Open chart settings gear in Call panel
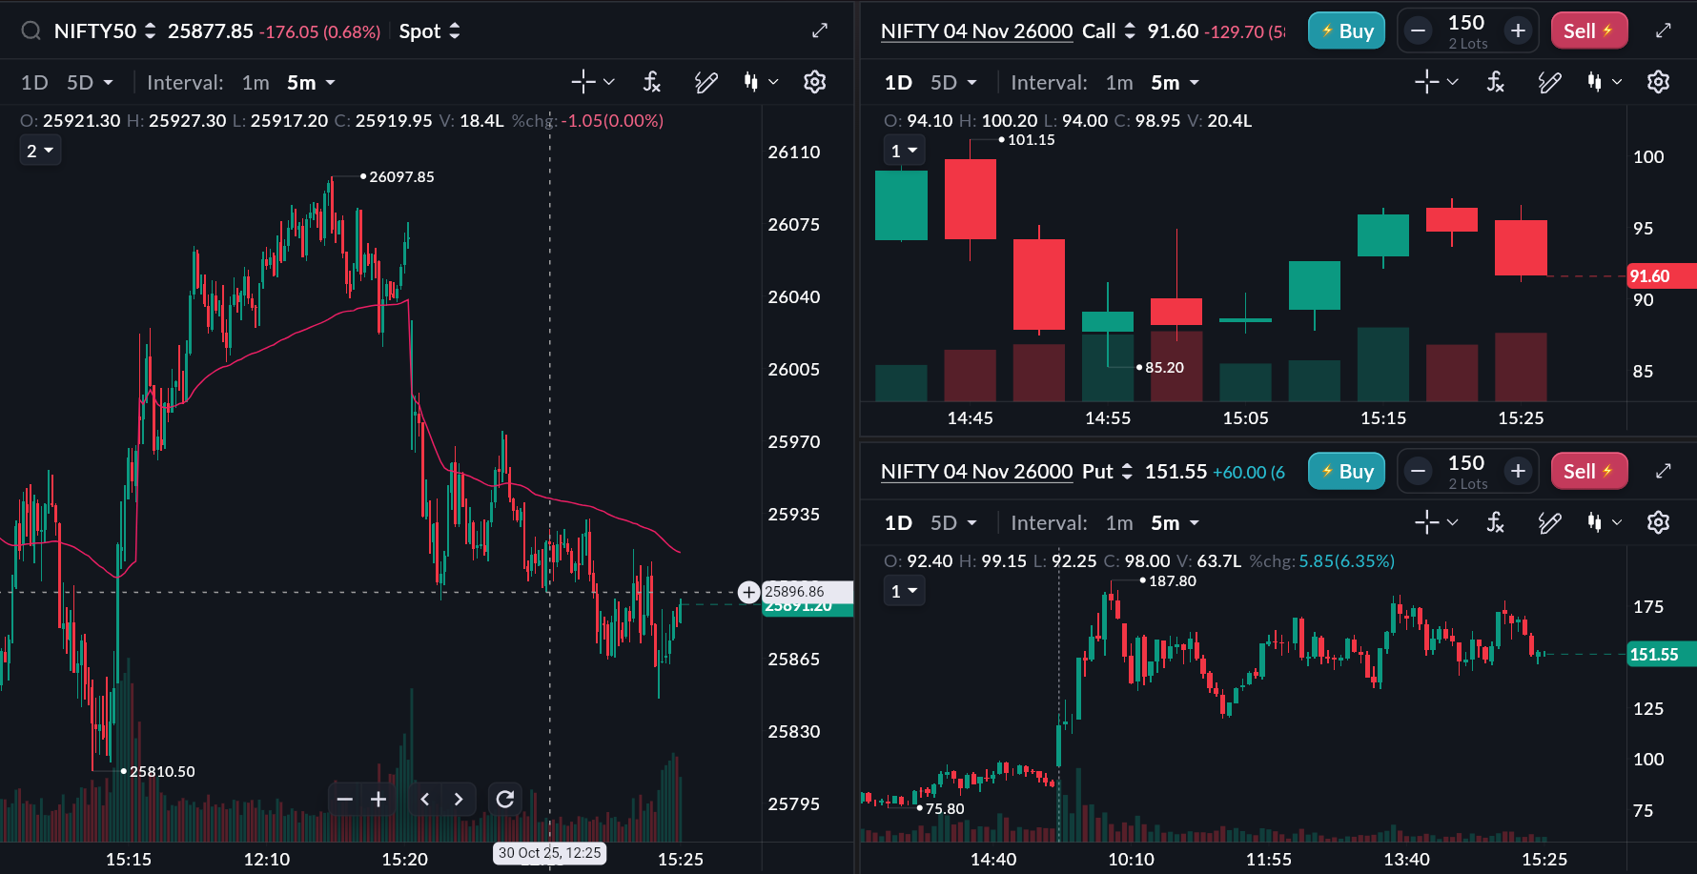 pos(1658,82)
